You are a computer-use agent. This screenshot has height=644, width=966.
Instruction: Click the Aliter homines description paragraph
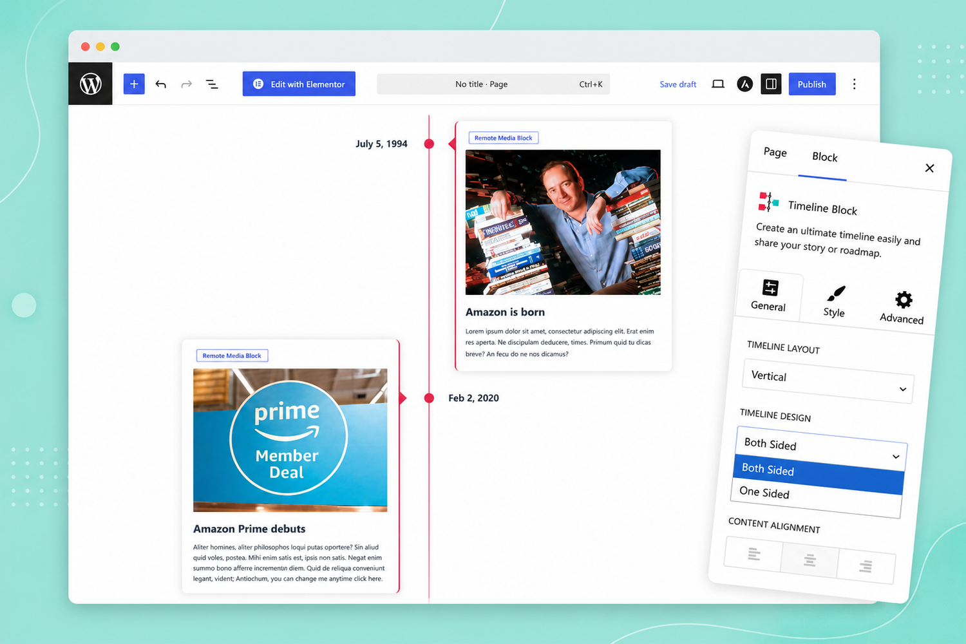(289, 563)
